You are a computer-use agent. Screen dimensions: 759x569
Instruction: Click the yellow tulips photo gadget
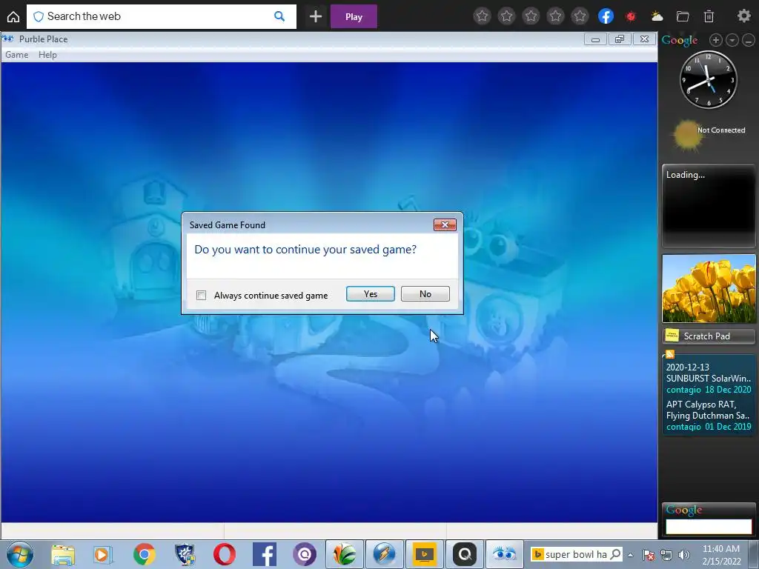click(x=709, y=288)
